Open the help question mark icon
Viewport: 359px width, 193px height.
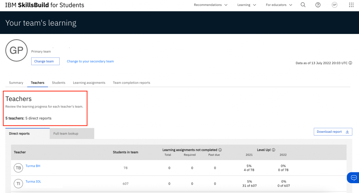(318, 5)
